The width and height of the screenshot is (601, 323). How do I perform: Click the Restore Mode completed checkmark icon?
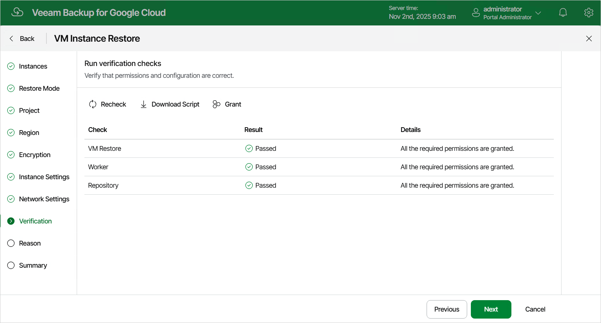pyautogui.click(x=11, y=88)
